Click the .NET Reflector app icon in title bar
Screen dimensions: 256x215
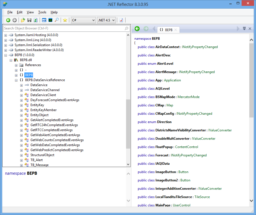coord(5,4)
